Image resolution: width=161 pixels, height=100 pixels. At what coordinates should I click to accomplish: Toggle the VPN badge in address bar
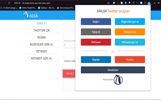(16, 3)
